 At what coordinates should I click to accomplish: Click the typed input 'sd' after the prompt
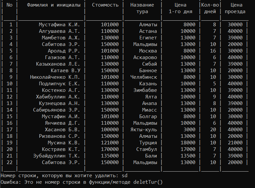(125, 176)
